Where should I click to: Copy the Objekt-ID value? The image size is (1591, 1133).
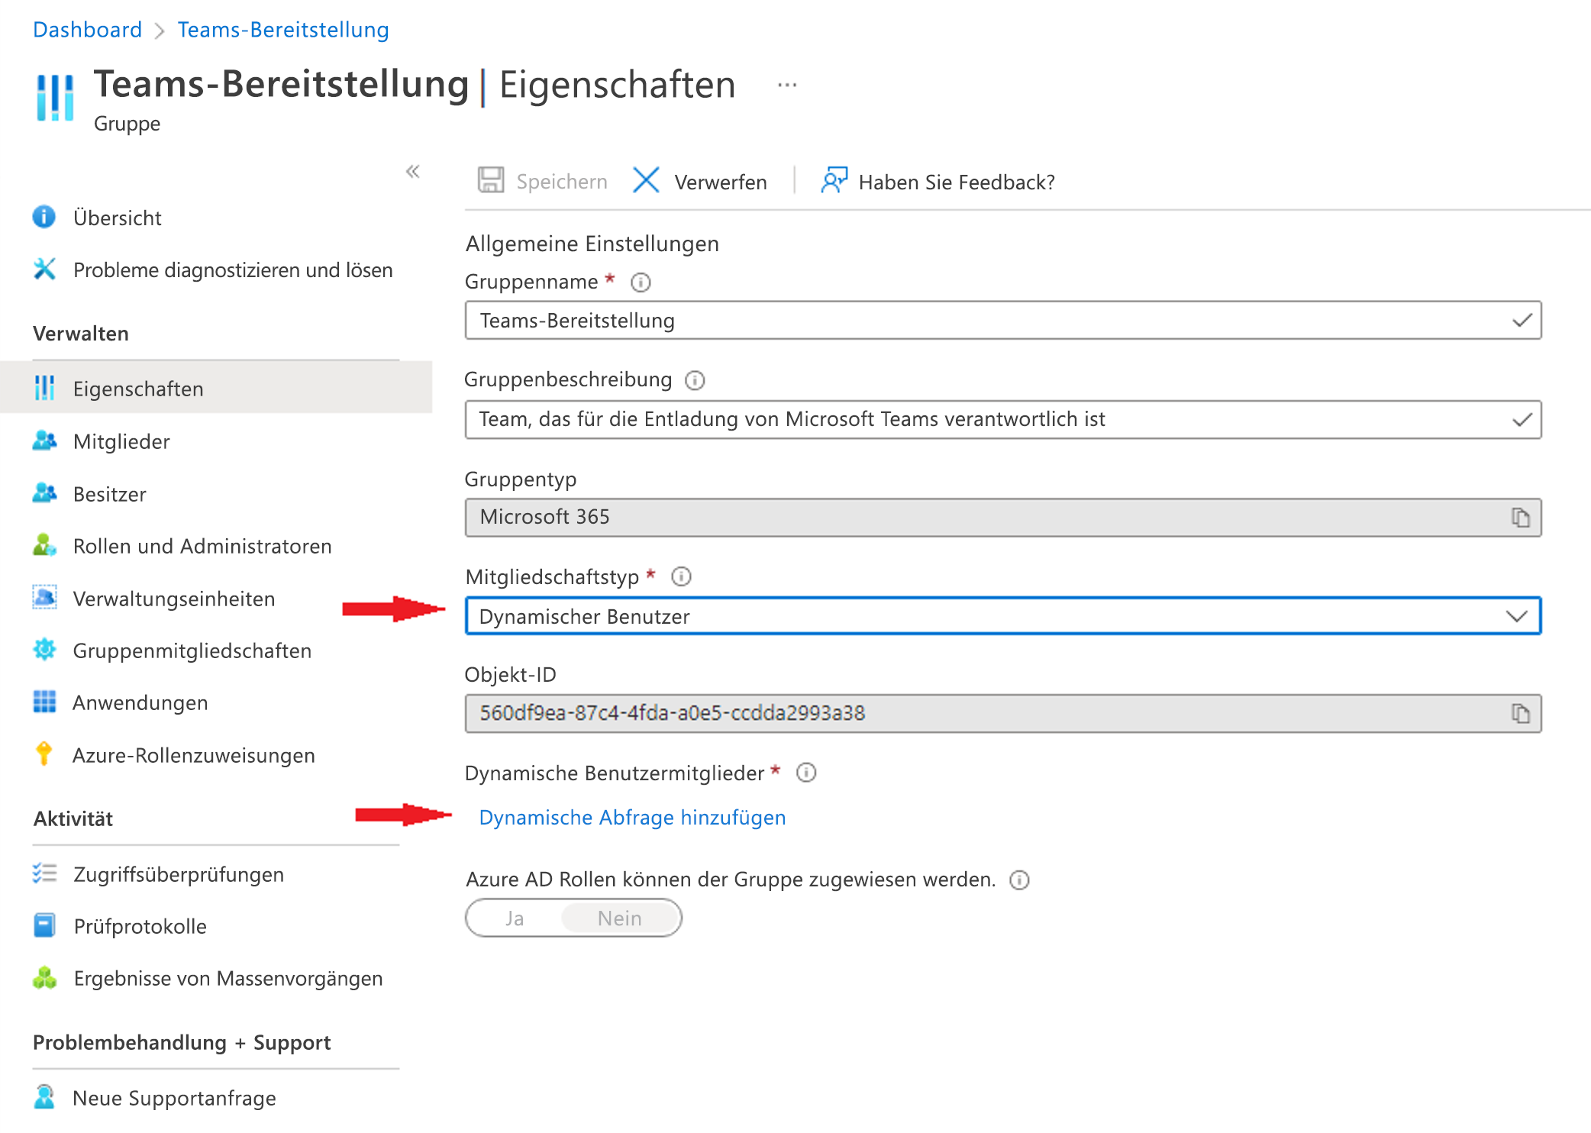(1520, 713)
